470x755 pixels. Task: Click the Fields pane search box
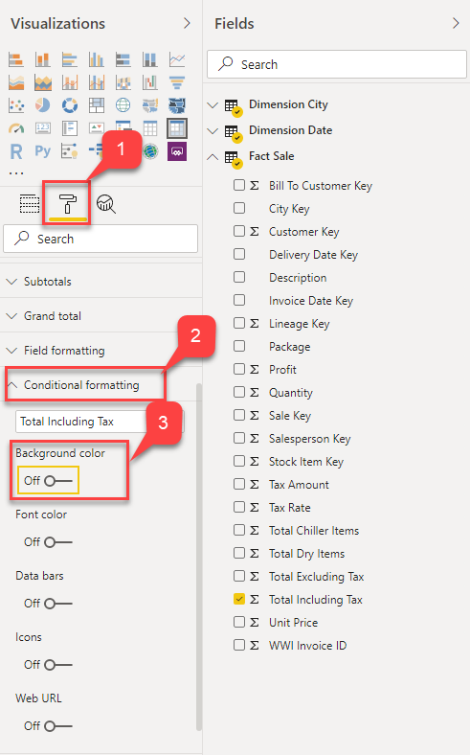(337, 64)
